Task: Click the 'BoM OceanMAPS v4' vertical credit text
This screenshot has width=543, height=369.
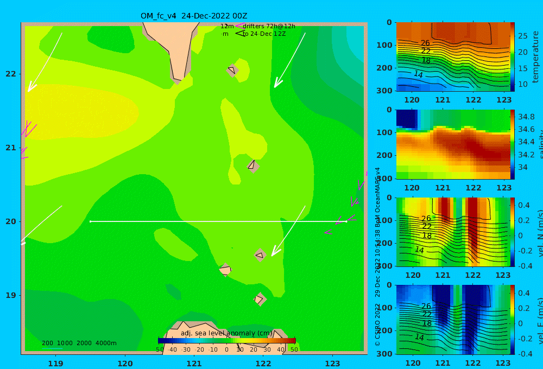Action: point(377,198)
